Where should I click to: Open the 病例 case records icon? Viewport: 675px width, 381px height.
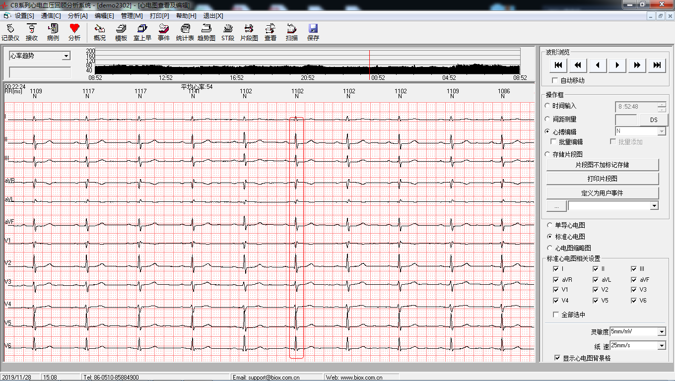tap(53, 32)
